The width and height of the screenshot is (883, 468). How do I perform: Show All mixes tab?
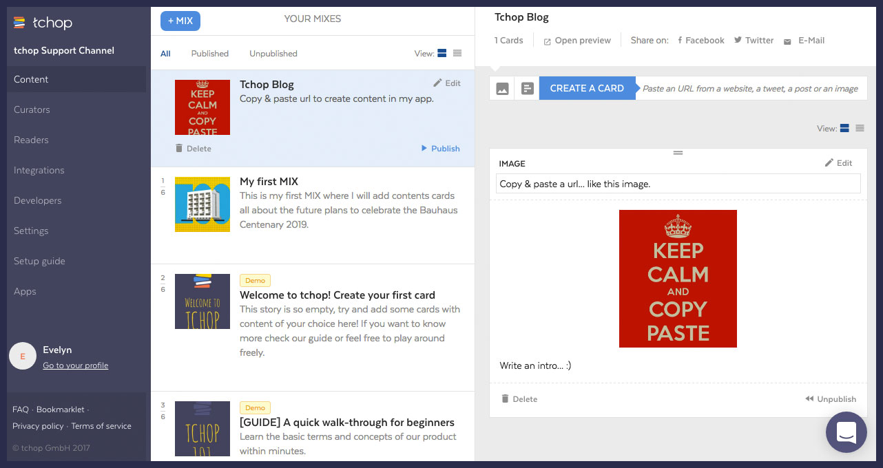pyautogui.click(x=165, y=54)
